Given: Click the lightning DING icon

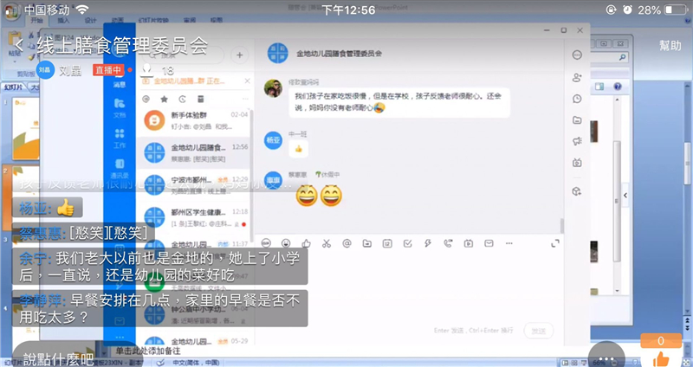Looking at the screenshot, I should click(428, 243).
